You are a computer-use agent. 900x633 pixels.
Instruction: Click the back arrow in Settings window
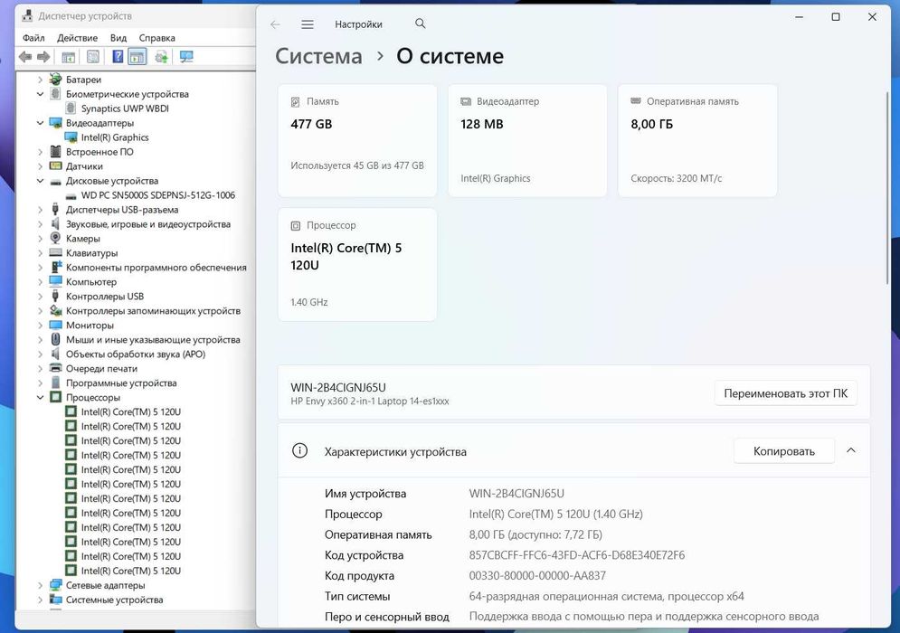click(x=276, y=24)
